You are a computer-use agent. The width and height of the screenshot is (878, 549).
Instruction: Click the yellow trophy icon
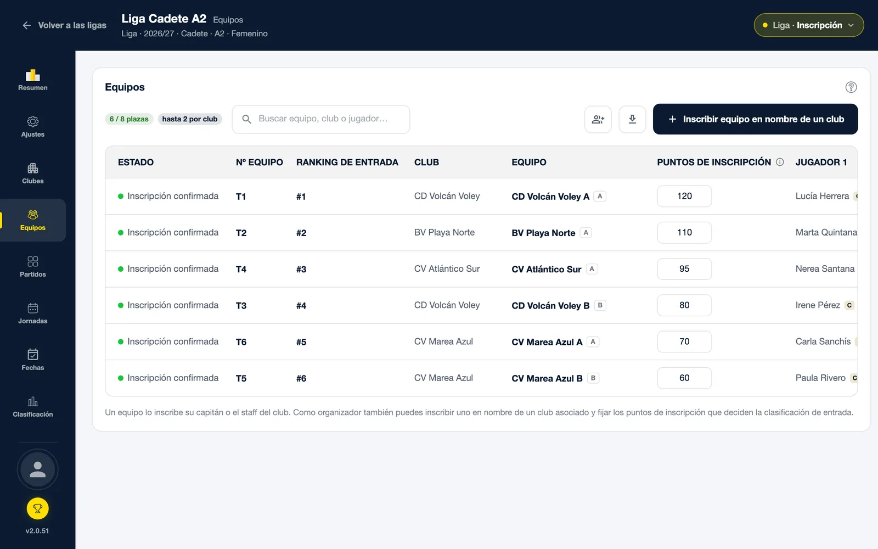37,508
